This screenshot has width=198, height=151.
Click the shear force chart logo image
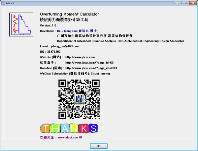pyautogui.click(x=21, y=25)
